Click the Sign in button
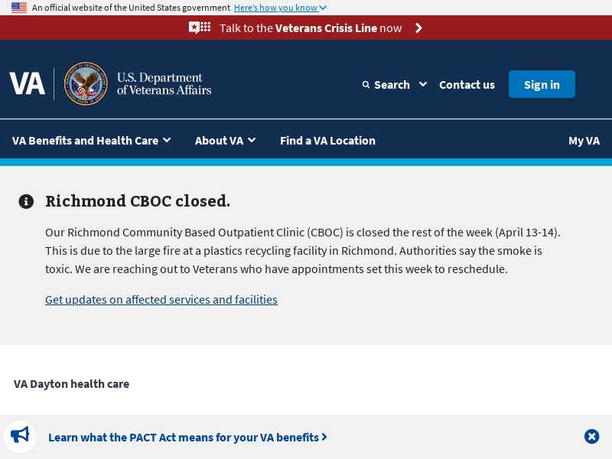 pos(542,84)
